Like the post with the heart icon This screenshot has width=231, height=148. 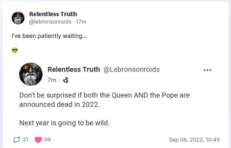38,140
